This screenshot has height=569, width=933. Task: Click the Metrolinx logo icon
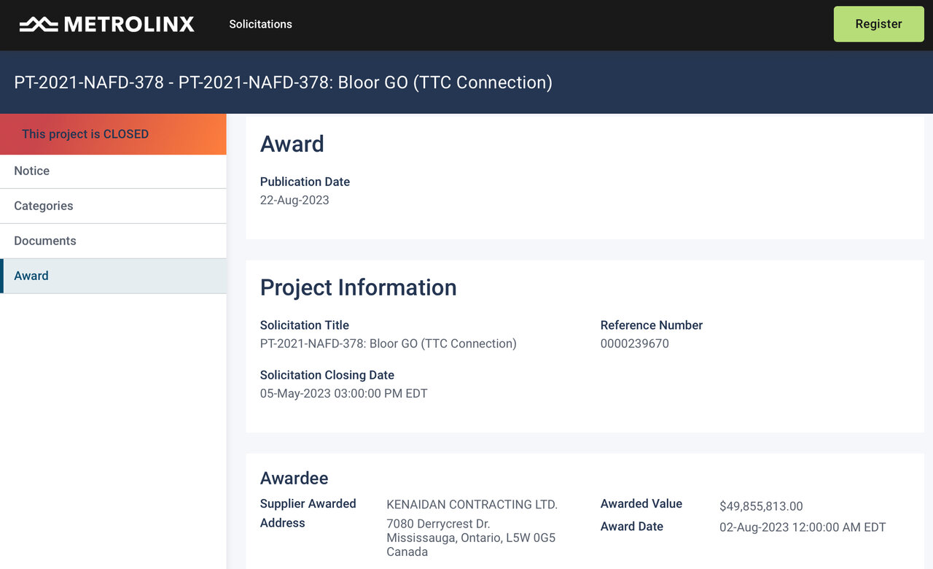tap(39, 25)
